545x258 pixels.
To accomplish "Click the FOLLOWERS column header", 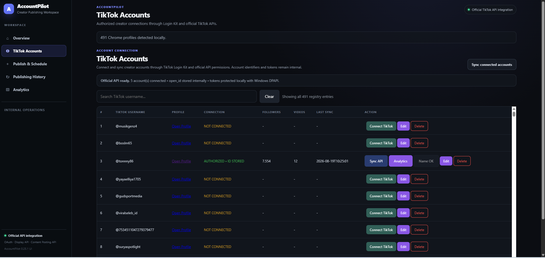I will tap(271, 112).
